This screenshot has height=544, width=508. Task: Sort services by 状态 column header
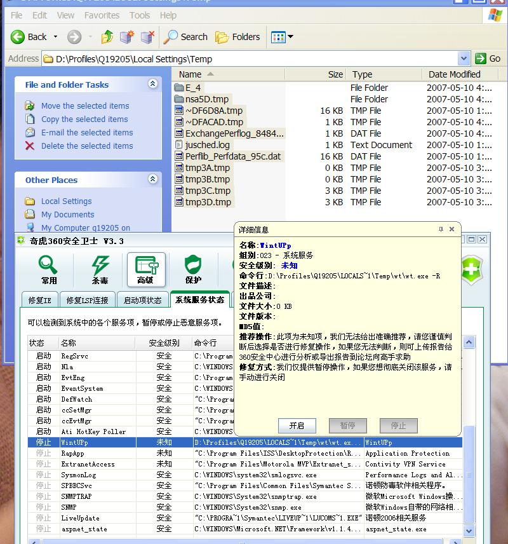pos(43,343)
